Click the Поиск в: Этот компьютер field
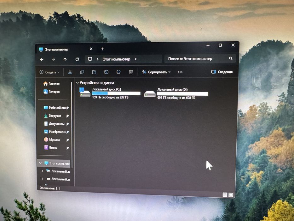Image resolution: width=294 pixels, height=221 pixels. (200, 59)
